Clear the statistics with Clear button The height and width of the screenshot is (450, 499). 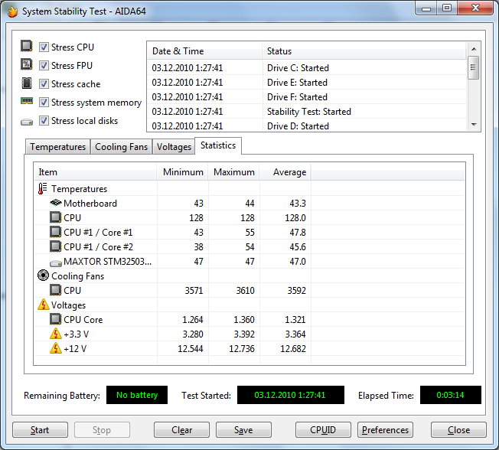[x=181, y=430]
